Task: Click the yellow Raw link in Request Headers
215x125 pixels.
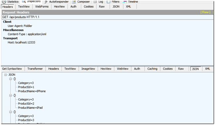Action: (205, 12)
